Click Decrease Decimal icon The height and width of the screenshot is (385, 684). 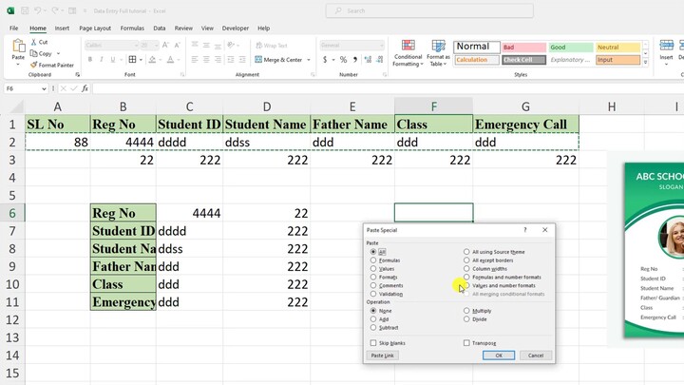(379, 59)
